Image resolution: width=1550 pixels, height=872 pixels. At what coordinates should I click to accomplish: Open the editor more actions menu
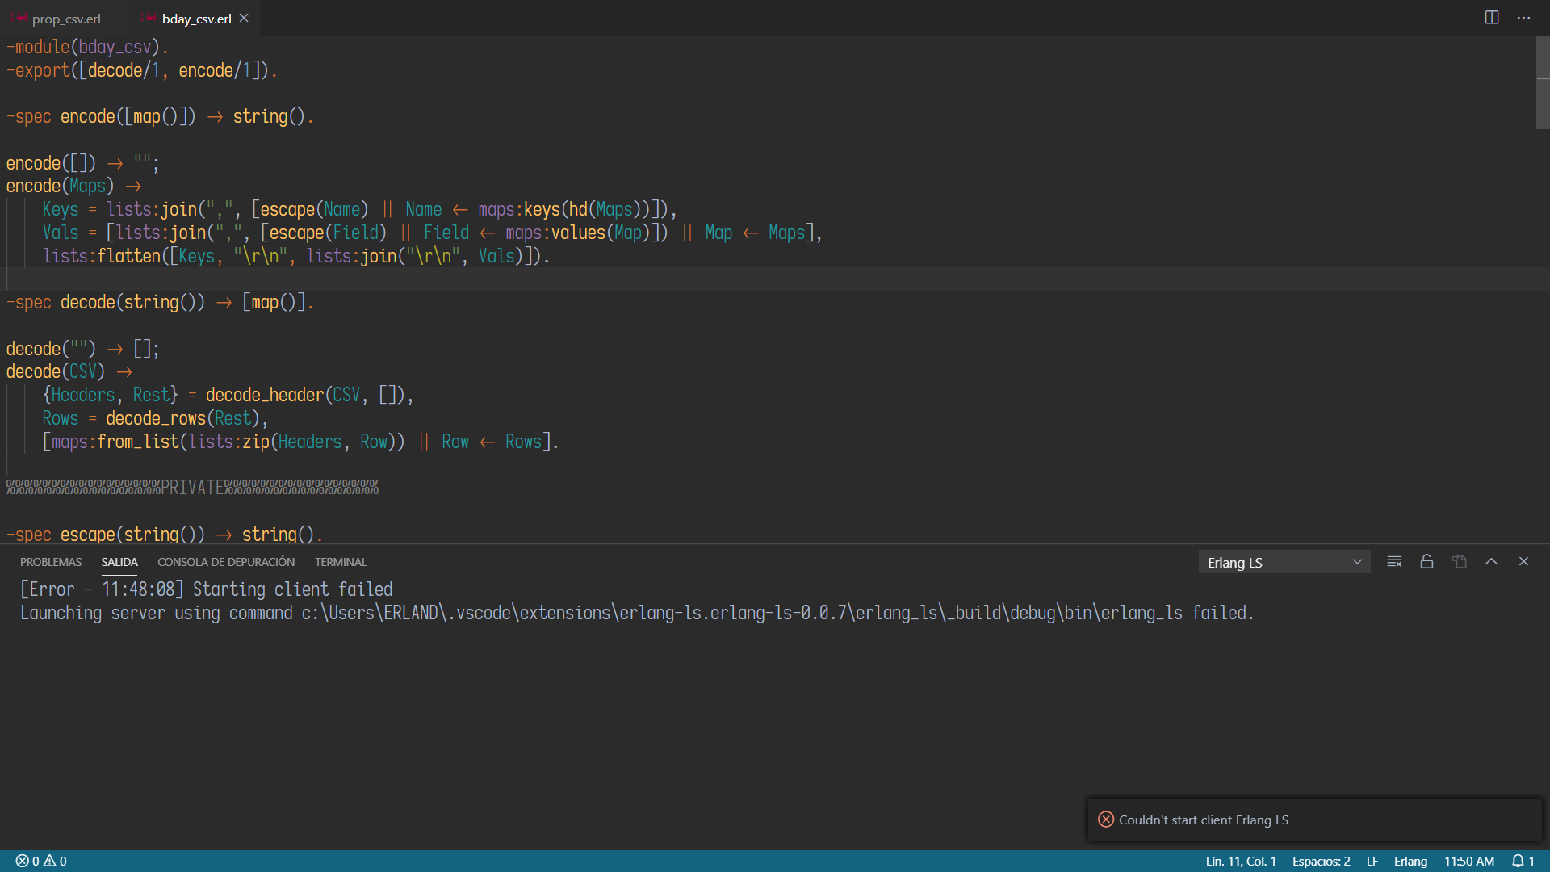pos(1523,18)
